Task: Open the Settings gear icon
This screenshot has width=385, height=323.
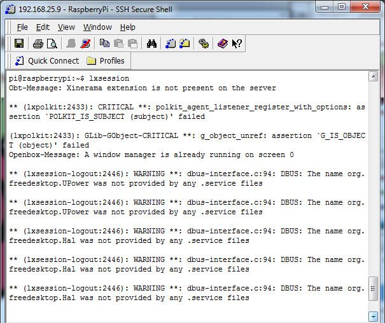Action: (204, 44)
